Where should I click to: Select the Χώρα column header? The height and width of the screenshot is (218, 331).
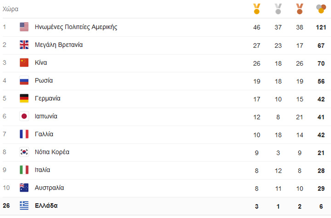11,9
